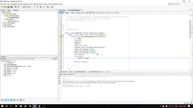
Task: Open WhatsApp from the taskbar
Action: click(x=25, y=106)
